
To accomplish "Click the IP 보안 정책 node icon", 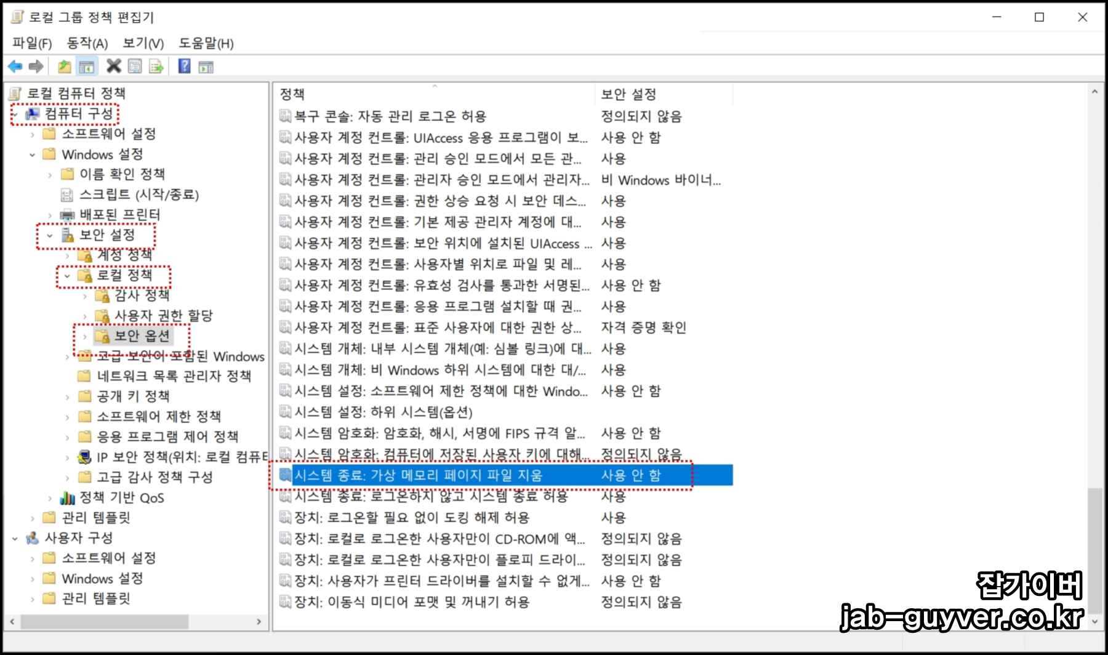I will point(84,457).
